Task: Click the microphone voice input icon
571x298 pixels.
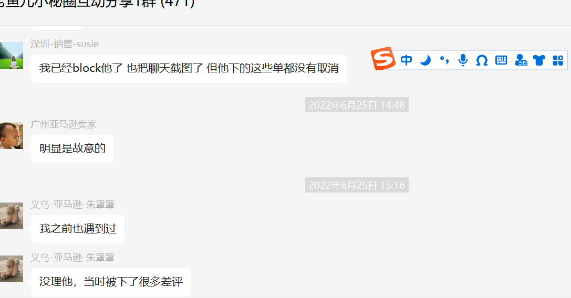Action: coord(463,60)
